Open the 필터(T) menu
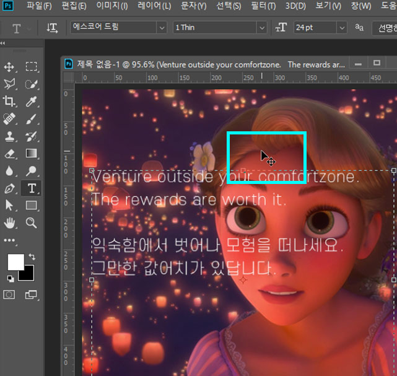The image size is (397, 376). tap(263, 6)
